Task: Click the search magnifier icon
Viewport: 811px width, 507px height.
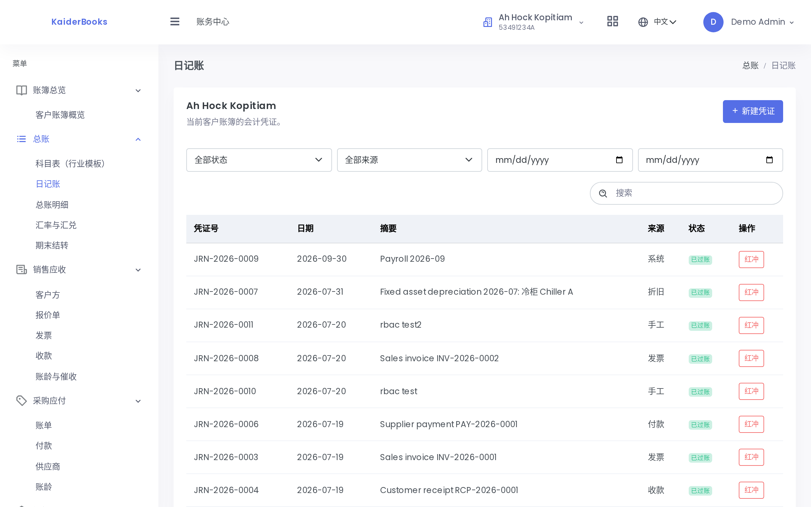Action: coord(603,194)
